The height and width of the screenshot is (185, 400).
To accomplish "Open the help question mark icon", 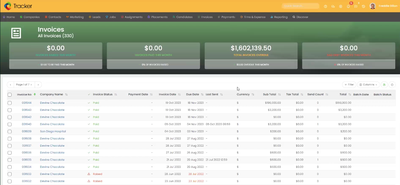I will click(x=326, y=6).
